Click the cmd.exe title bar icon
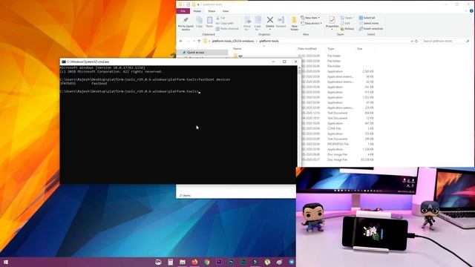Viewport: 475px width, 267px height. tap(64, 62)
